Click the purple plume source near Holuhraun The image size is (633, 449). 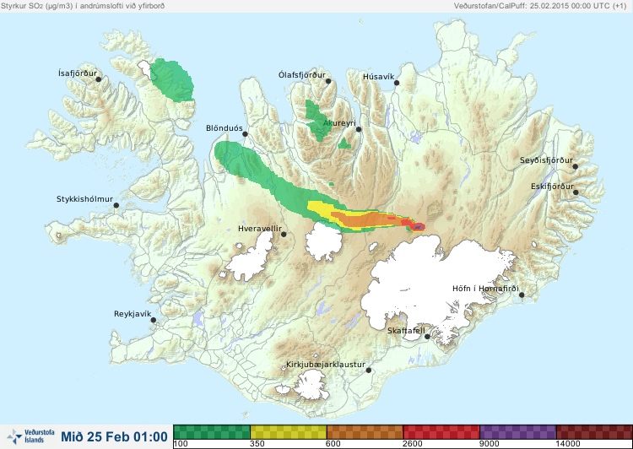tap(419, 227)
